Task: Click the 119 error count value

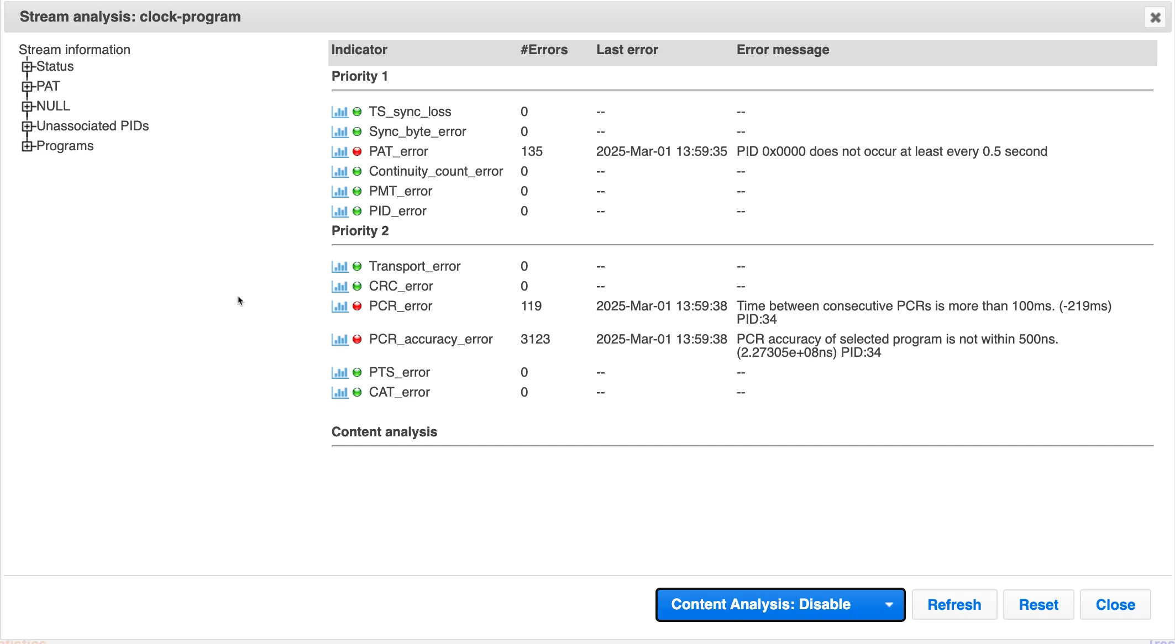Action: pos(531,306)
